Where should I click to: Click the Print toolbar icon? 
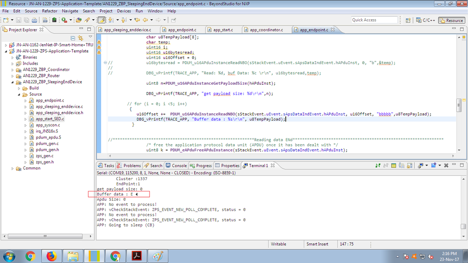coord(35,20)
